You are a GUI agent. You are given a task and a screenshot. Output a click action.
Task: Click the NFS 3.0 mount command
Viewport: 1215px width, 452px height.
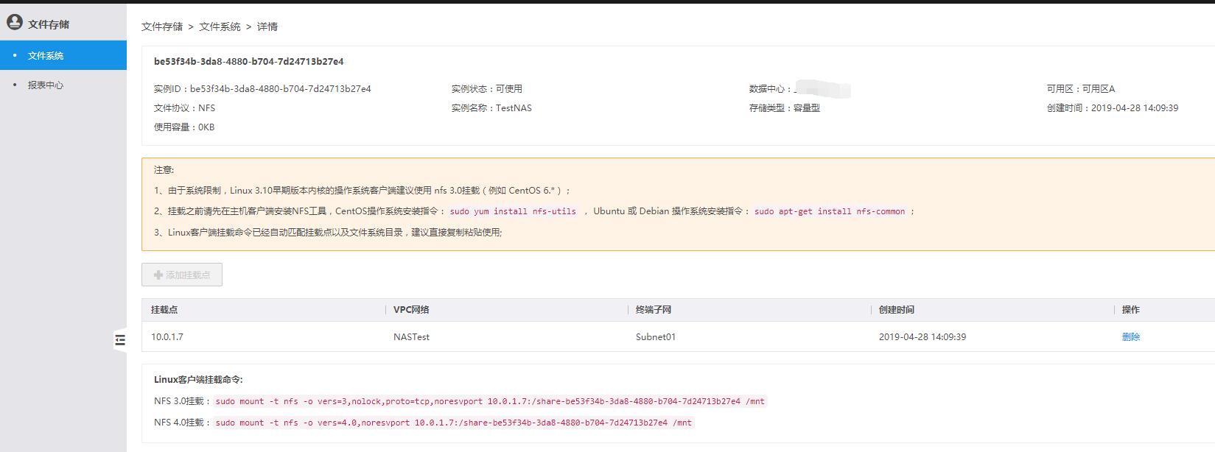click(x=490, y=401)
